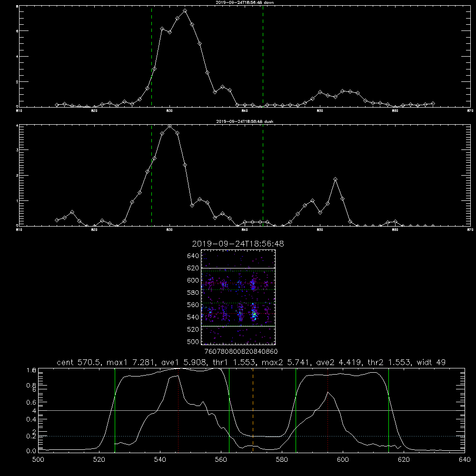Select the "max1 7.281" value in stats line

click(131, 362)
